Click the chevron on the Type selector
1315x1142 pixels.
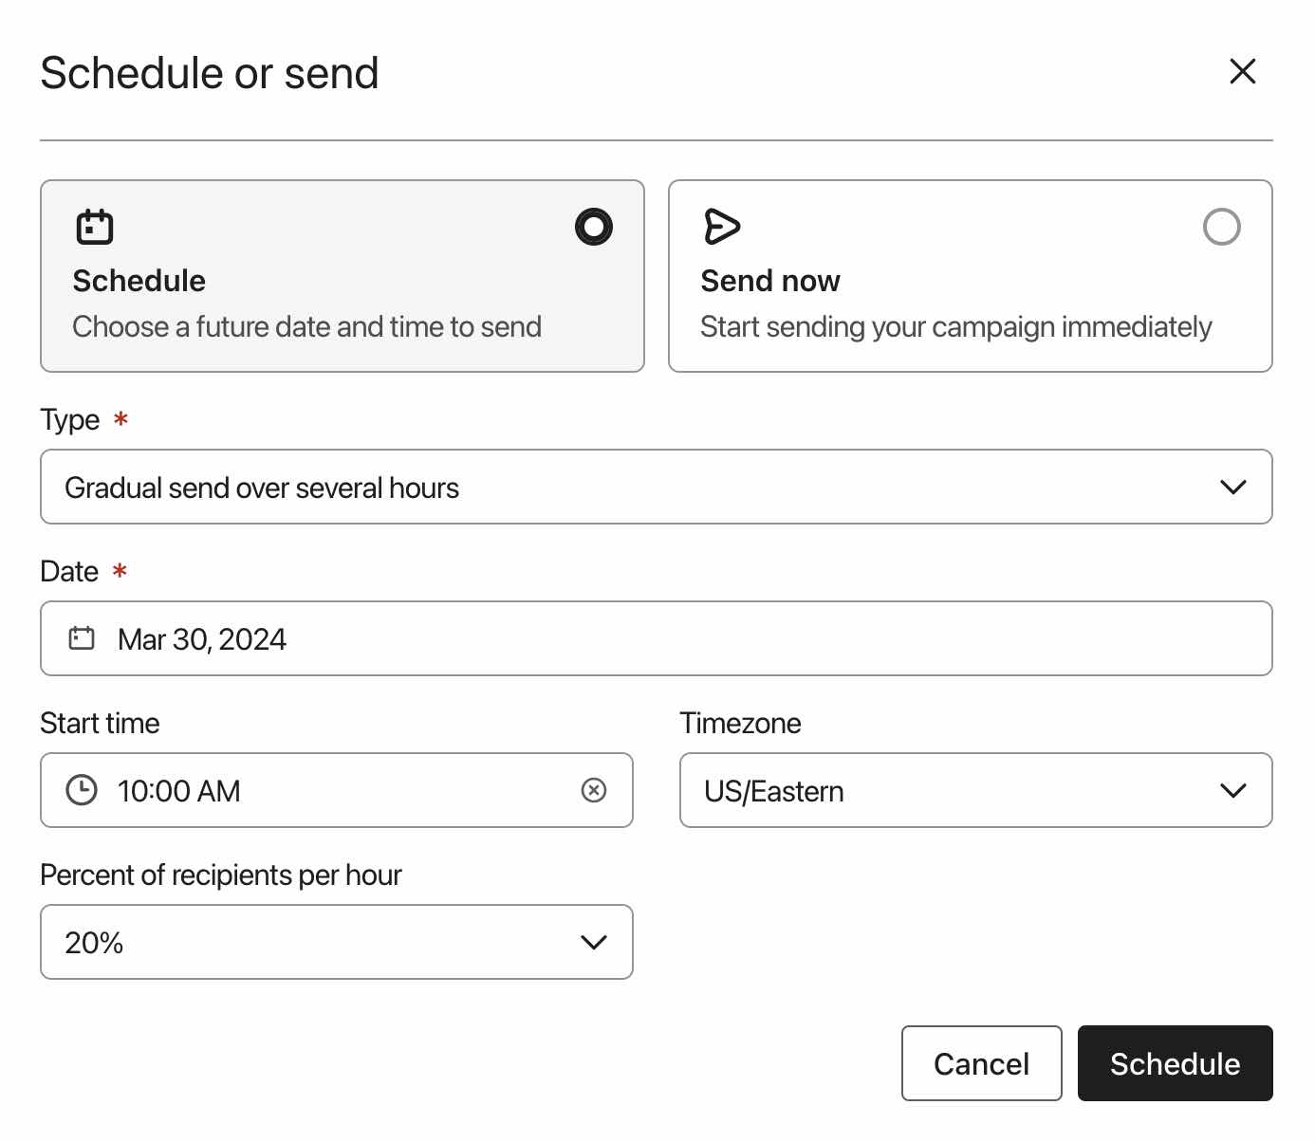[x=1232, y=487]
